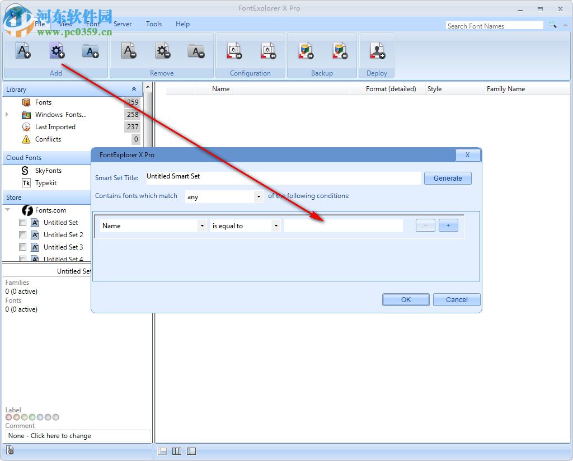Screen dimensions: 573x461
Task: Open the View menu
Action: (x=66, y=24)
